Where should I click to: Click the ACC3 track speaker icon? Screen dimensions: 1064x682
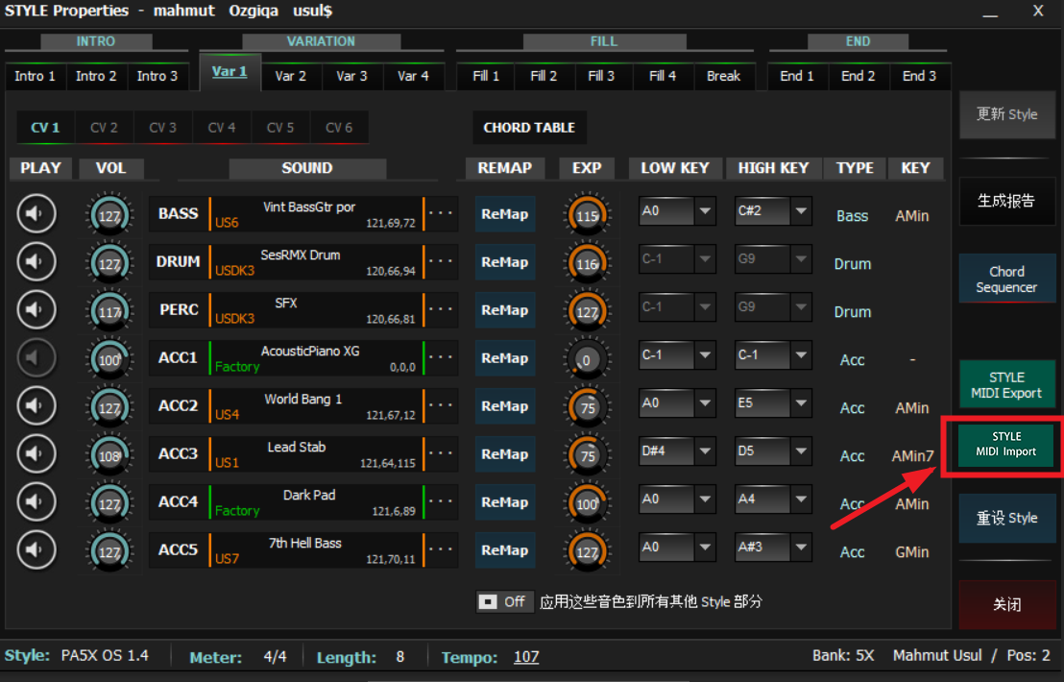pyautogui.click(x=36, y=453)
